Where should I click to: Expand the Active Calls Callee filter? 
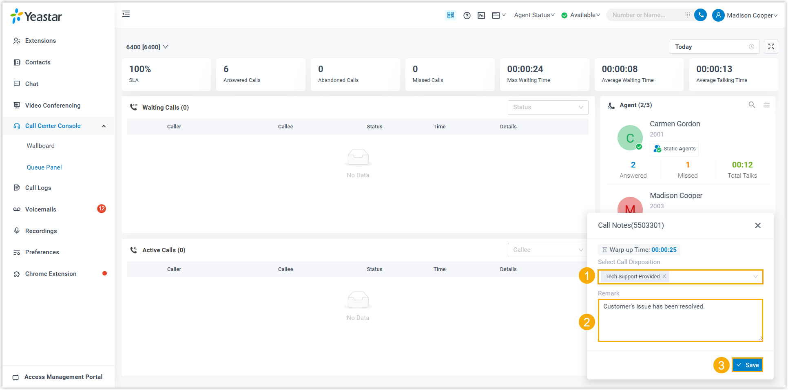547,250
